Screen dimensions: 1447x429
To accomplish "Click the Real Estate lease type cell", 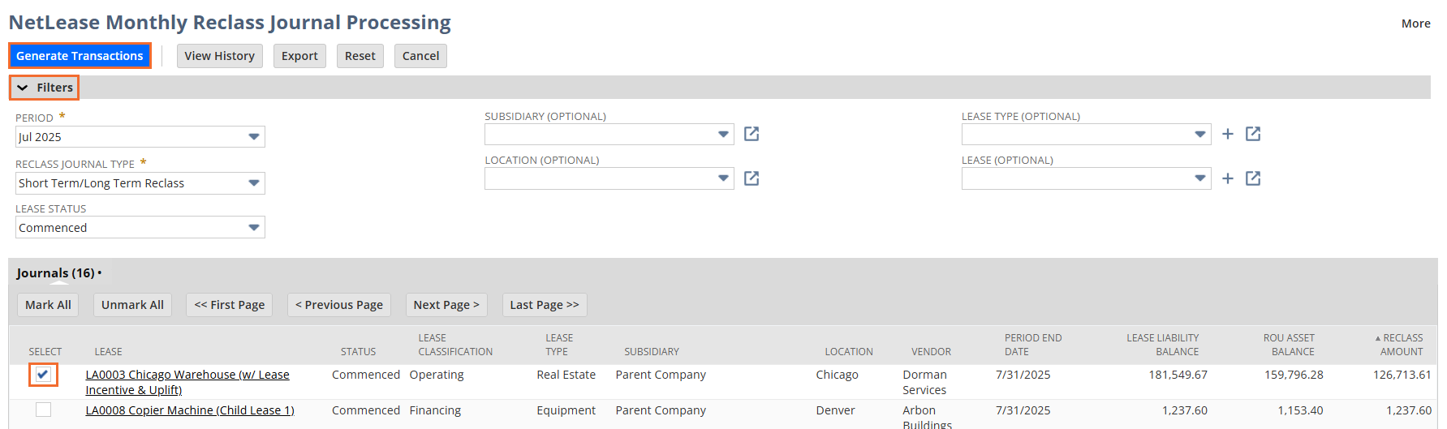I will pyautogui.click(x=566, y=375).
